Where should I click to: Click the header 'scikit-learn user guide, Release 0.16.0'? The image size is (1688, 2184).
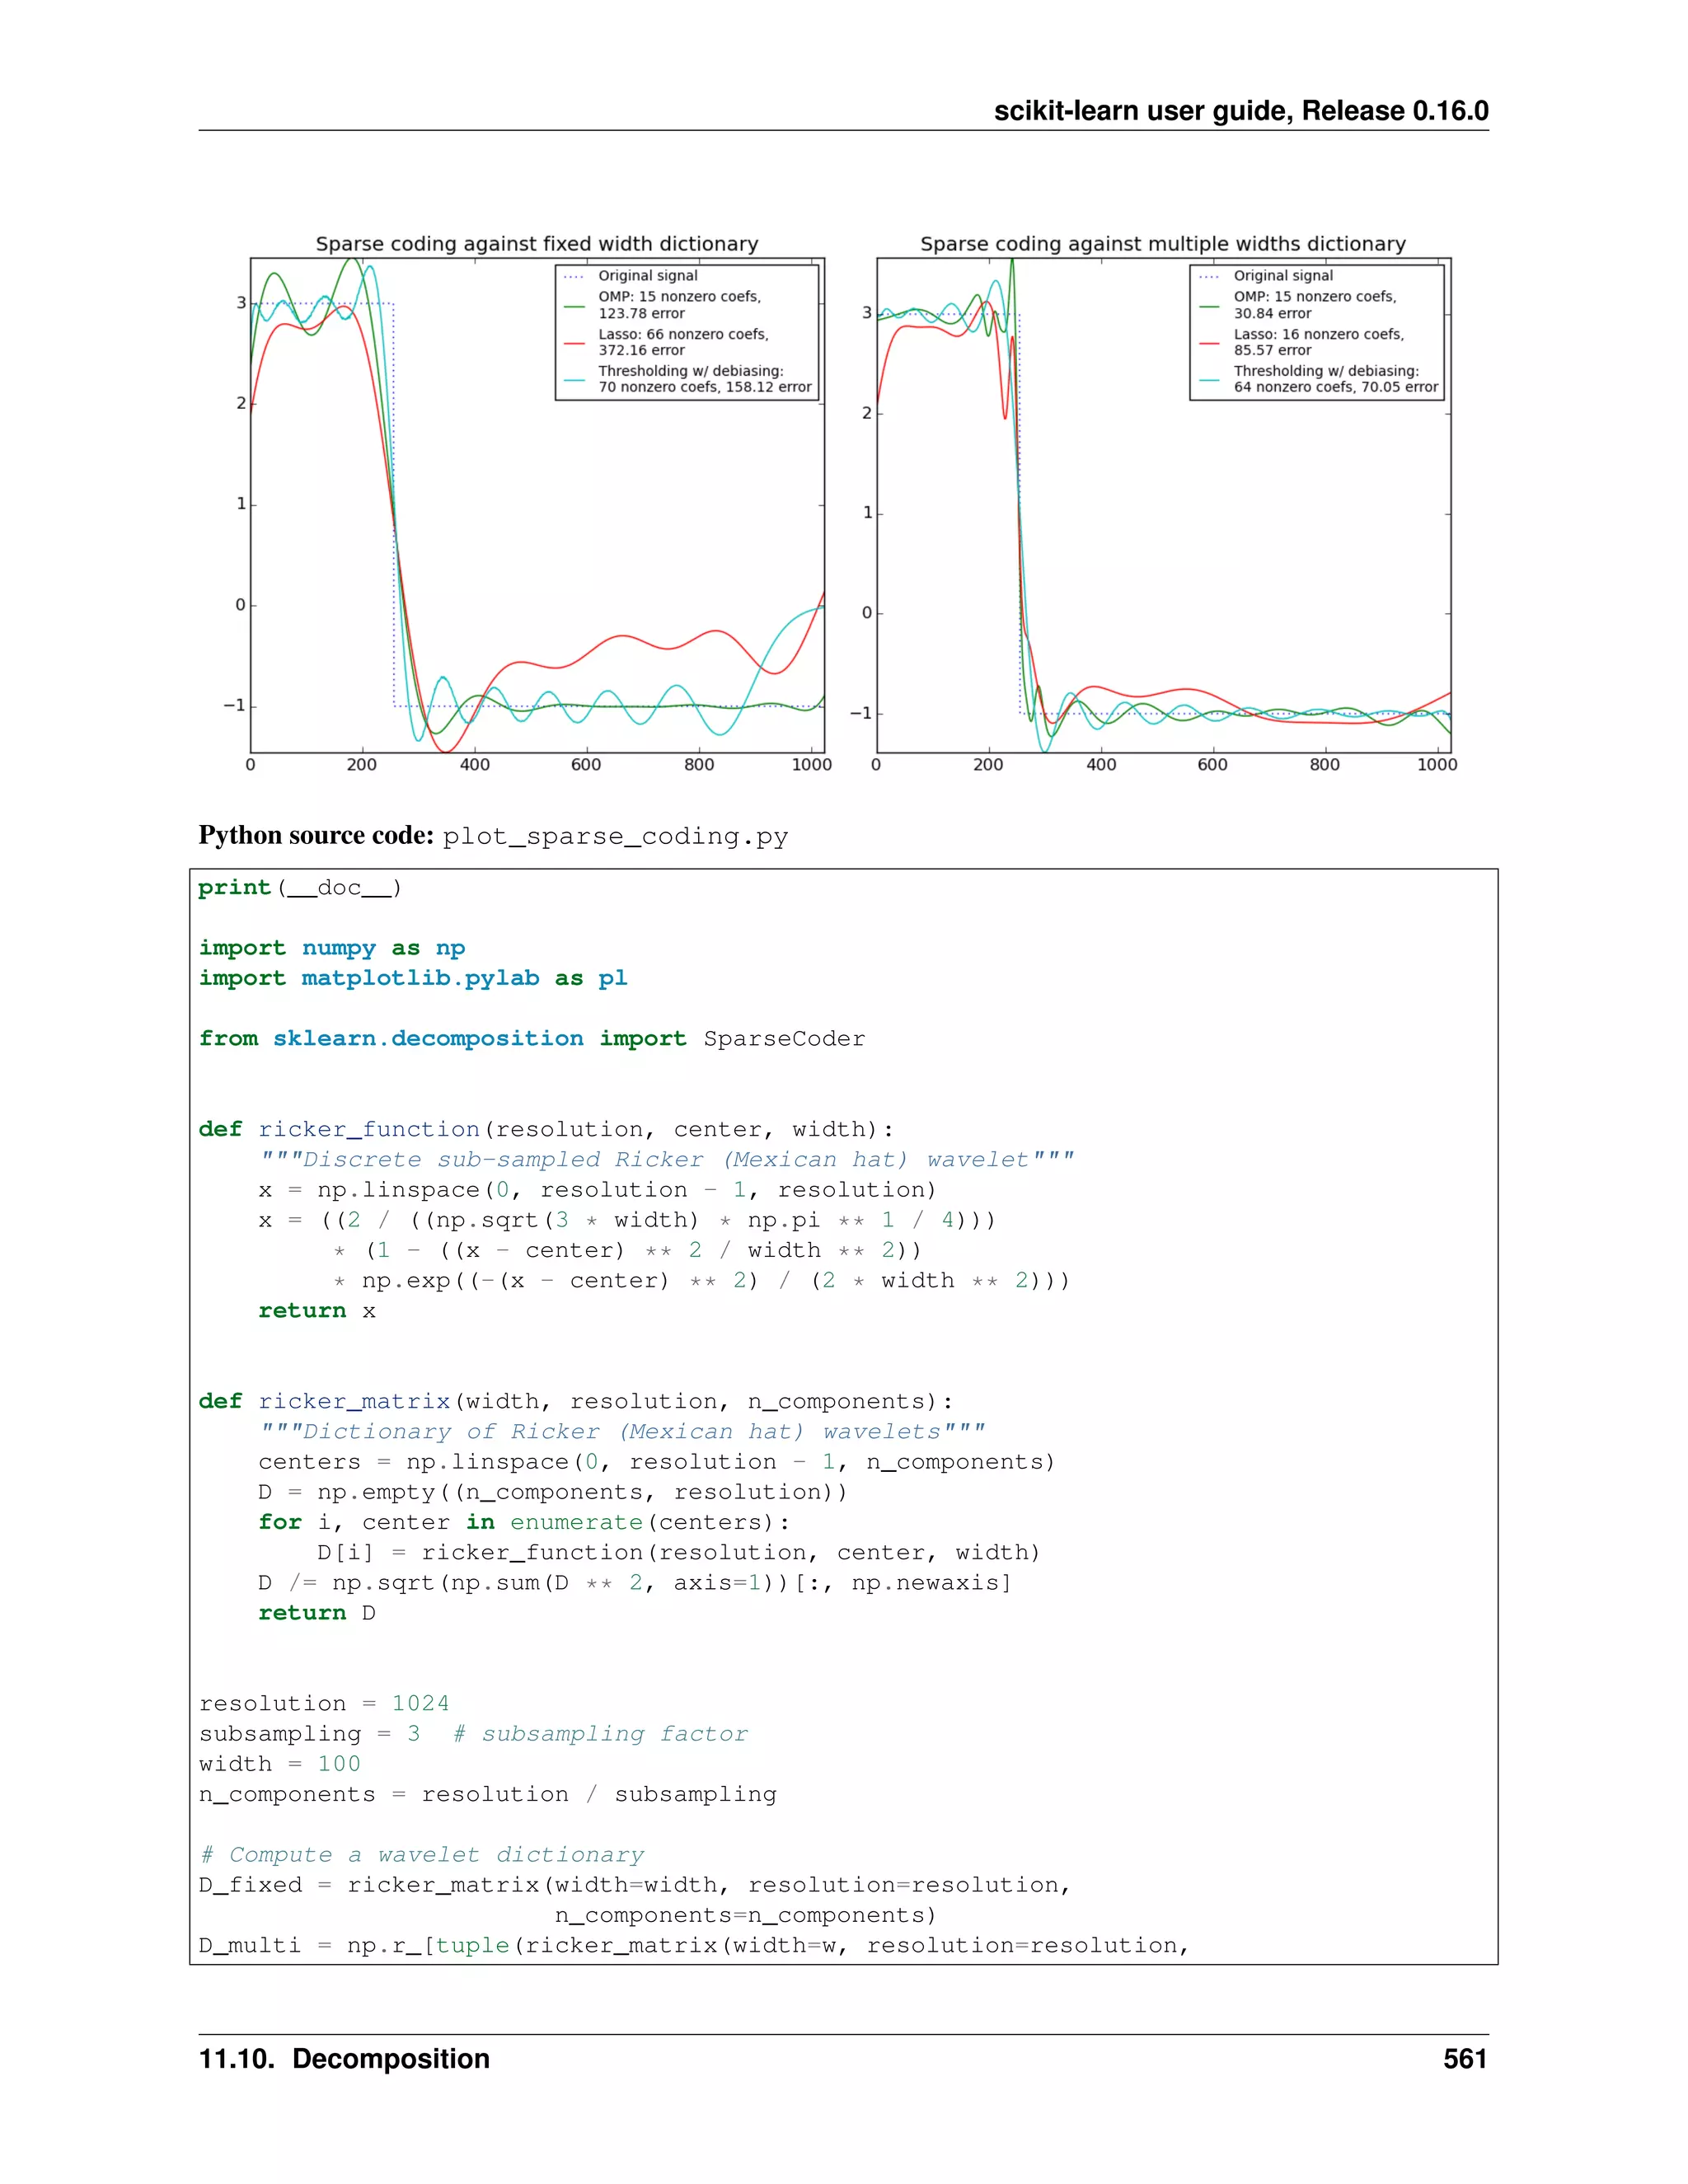[x=1240, y=111]
